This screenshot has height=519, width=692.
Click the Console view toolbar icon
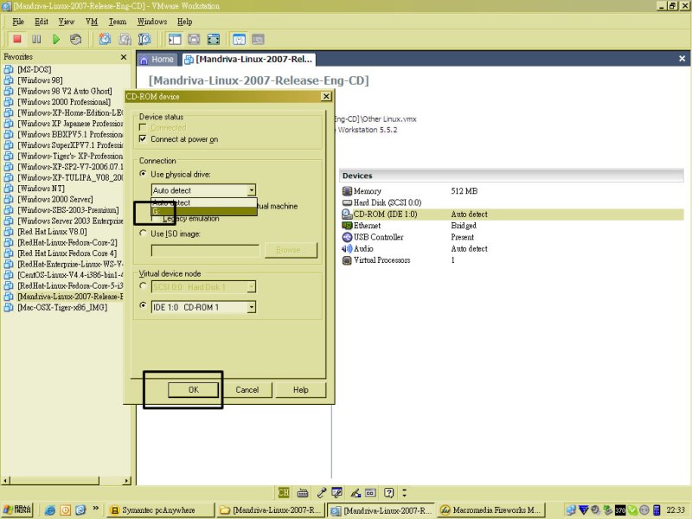click(x=258, y=39)
